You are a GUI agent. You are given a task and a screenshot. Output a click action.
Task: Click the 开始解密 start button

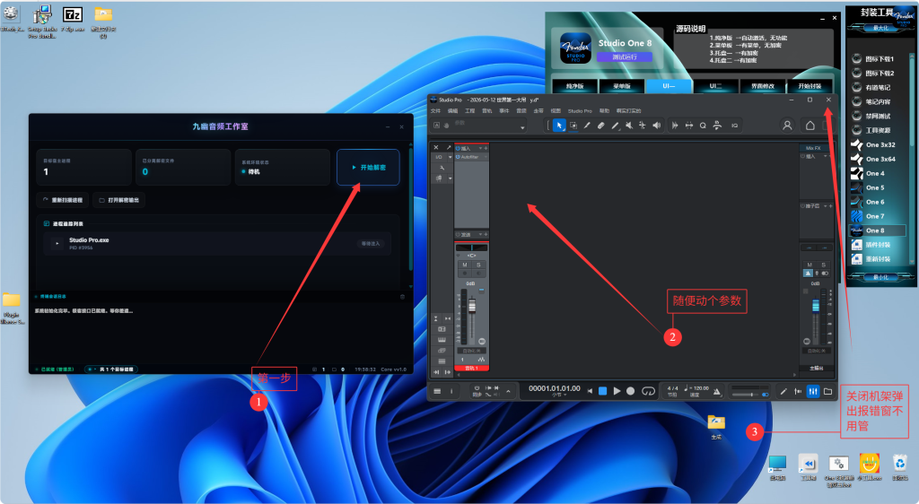(368, 168)
